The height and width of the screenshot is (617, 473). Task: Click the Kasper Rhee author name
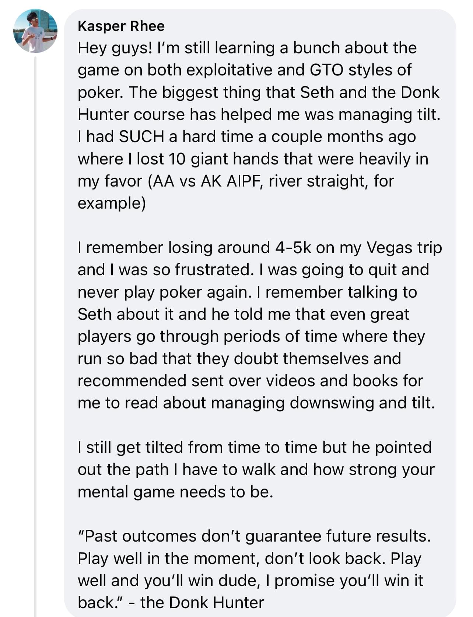[x=121, y=26]
